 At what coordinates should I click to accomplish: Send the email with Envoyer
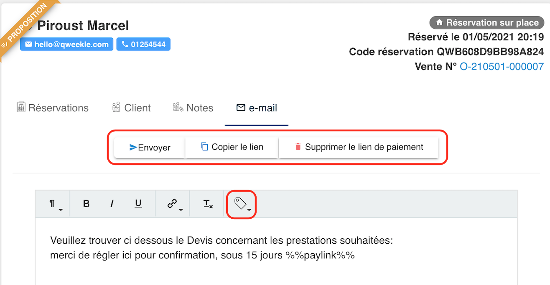(x=149, y=147)
